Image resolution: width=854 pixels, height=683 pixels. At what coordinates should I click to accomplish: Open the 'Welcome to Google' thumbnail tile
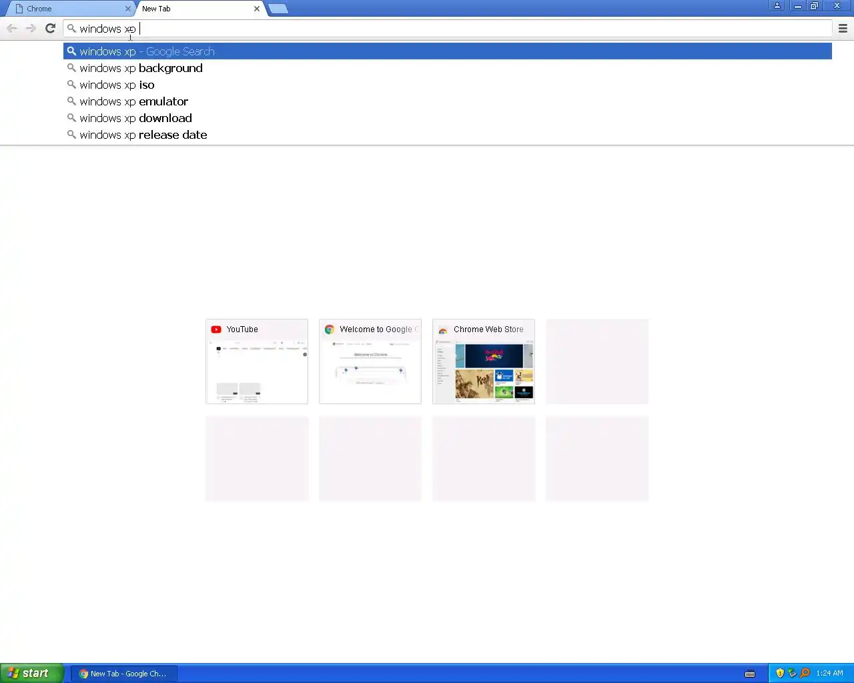[x=370, y=362]
